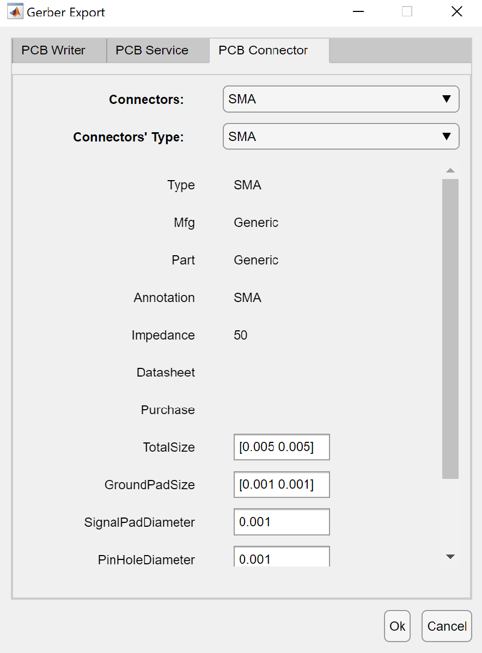Viewport: 482px width, 653px height.
Task: Click the PinHoleDiameter input box
Action: pos(281,558)
